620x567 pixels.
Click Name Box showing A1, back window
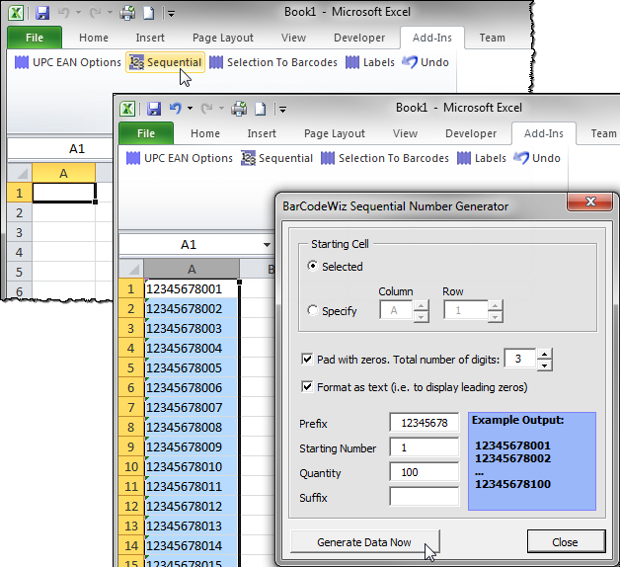(x=61, y=149)
